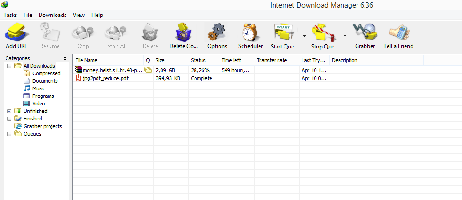Select Grabber projects in tree
Image resolution: width=462 pixels, height=200 pixels.
pos(43,126)
